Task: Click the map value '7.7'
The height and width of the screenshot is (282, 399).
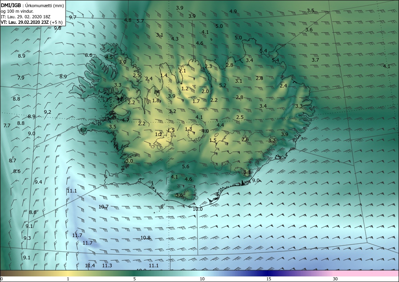Action: 7,126
